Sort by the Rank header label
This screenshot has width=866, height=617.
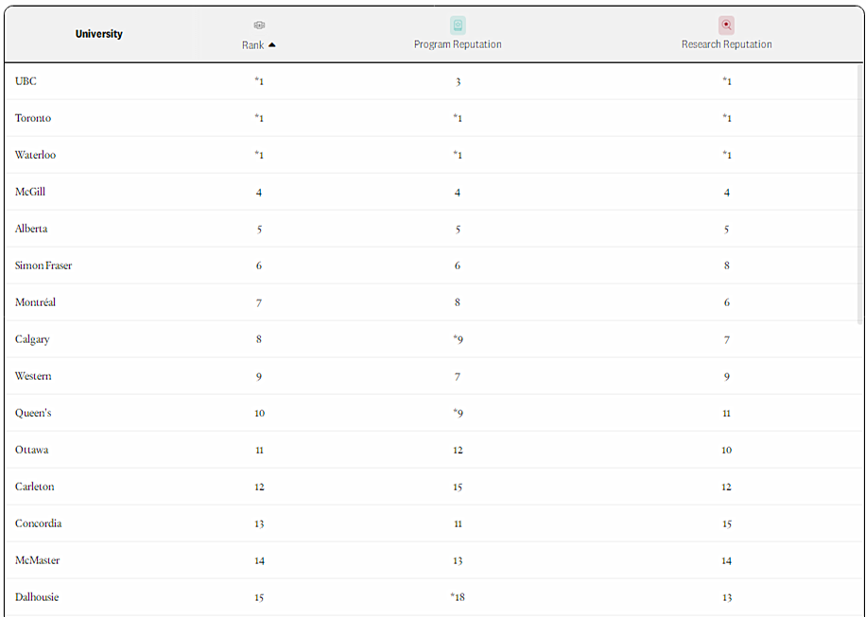click(252, 45)
